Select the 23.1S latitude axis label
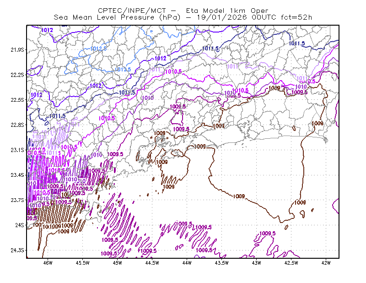The height and width of the screenshot is (283, 366). point(17,150)
